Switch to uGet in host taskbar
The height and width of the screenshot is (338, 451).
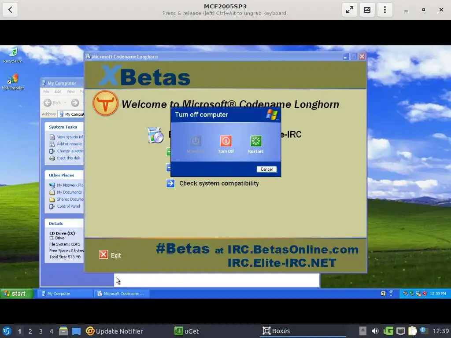187,331
